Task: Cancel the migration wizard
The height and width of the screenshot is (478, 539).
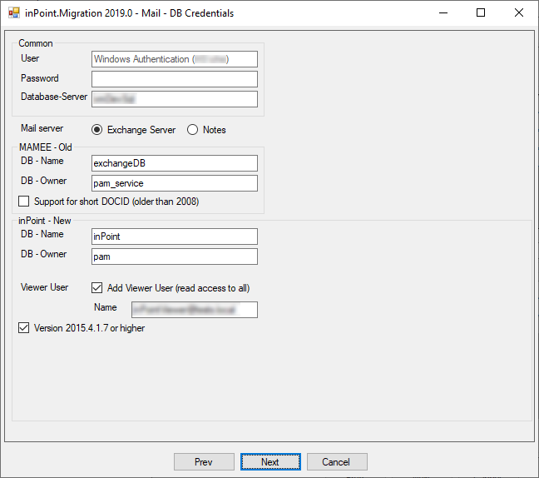Action: [337, 462]
